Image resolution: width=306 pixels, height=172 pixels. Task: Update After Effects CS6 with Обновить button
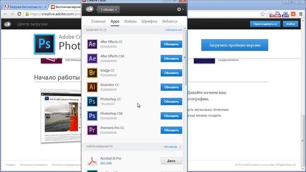click(x=171, y=58)
